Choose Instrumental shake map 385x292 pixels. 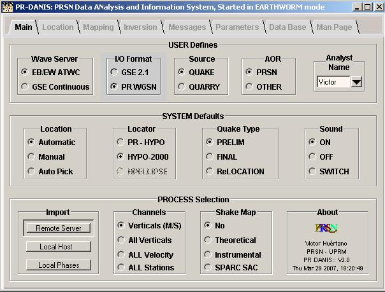click(233, 254)
